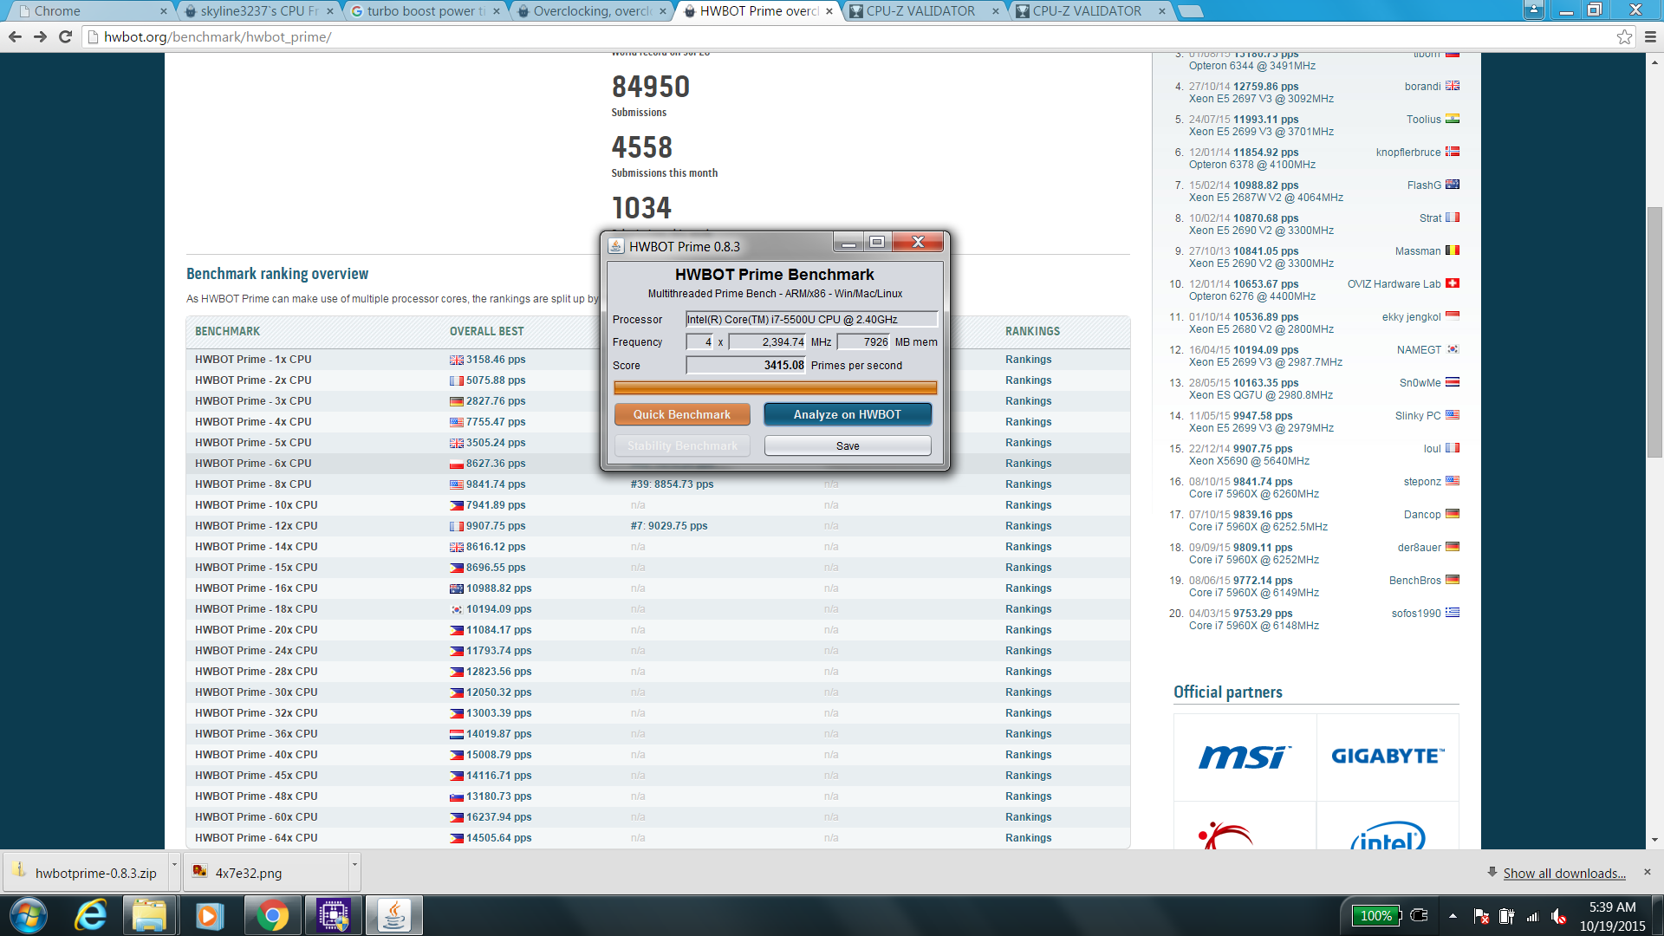Switch to Chrome in the taskbar
Screen dimensions: 1664x936
point(272,915)
